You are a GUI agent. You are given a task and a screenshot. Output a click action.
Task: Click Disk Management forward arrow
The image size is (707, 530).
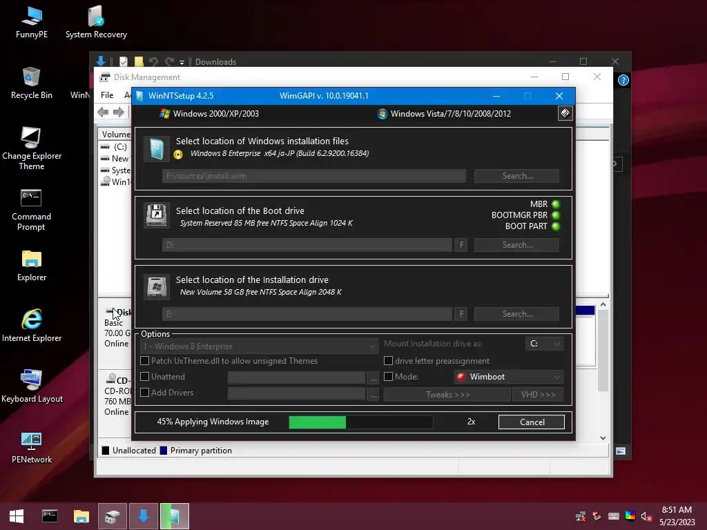[119, 112]
